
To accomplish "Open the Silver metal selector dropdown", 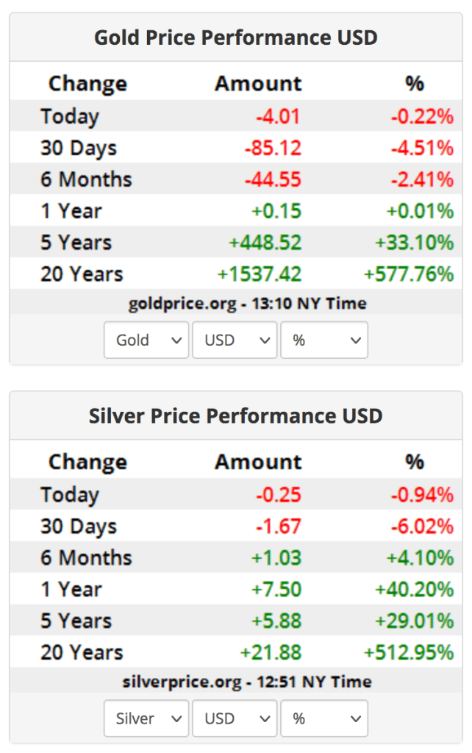I will coord(146,718).
